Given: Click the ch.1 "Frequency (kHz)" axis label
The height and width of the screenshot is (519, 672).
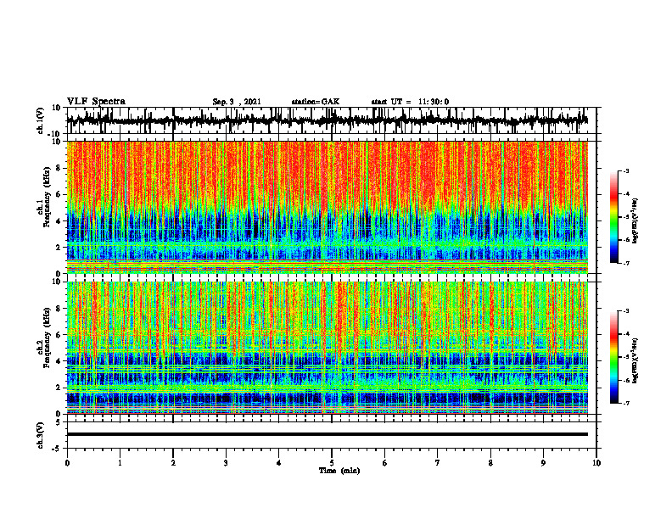Looking at the screenshot, I should (47, 198).
